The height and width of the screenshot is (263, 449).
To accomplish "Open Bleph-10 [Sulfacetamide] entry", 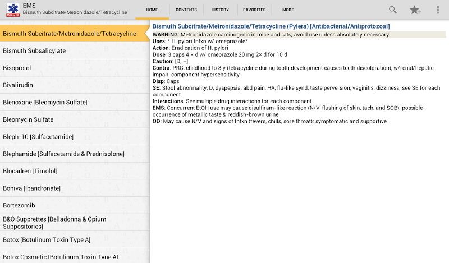I will (x=75, y=136).
